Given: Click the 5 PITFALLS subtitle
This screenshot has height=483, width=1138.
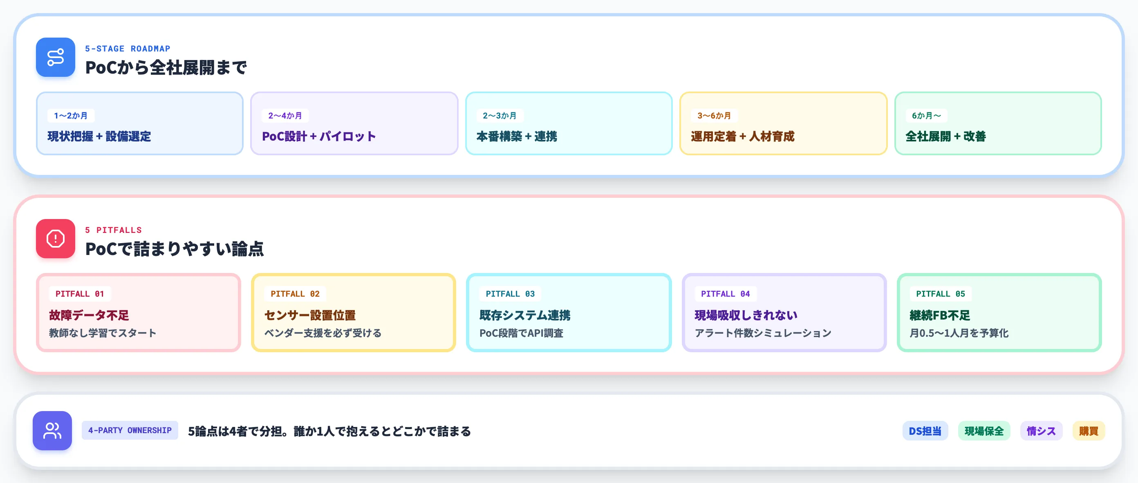Looking at the screenshot, I should [114, 230].
